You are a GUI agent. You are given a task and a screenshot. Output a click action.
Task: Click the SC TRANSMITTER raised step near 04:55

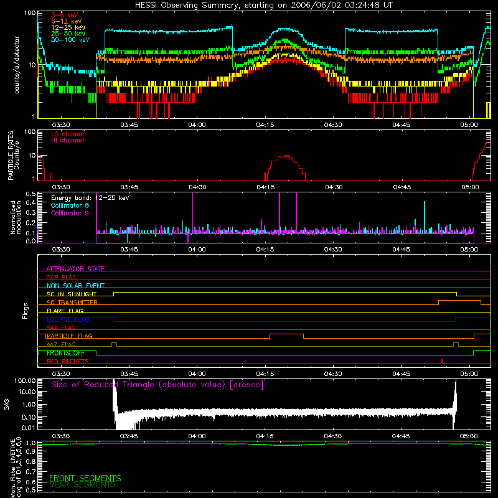pos(459,301)
